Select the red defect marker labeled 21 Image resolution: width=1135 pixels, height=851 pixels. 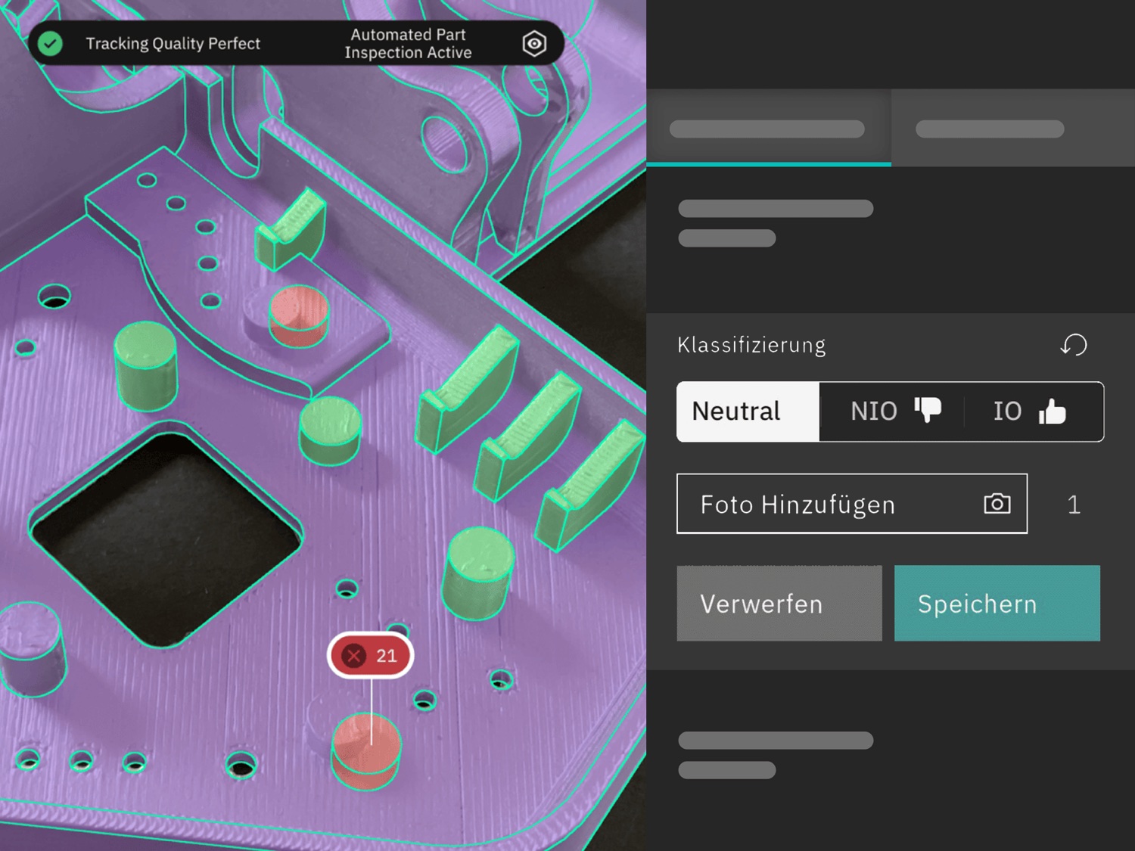(371, 655)
